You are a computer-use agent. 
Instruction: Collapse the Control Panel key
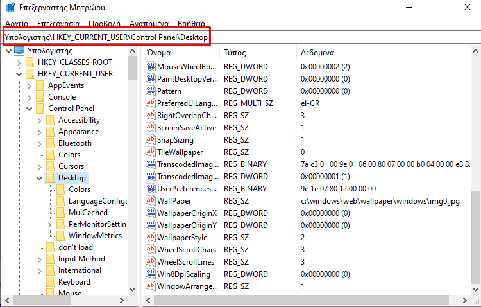point(29,109)
